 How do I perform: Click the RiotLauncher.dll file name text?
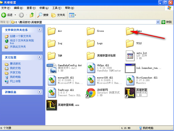147,78
